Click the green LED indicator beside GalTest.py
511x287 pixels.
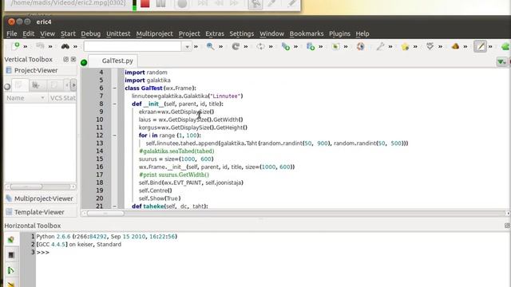84,62
